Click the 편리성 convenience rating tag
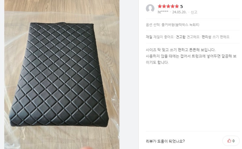This screenshot has height=149, width=242. (x=206, y=37)
